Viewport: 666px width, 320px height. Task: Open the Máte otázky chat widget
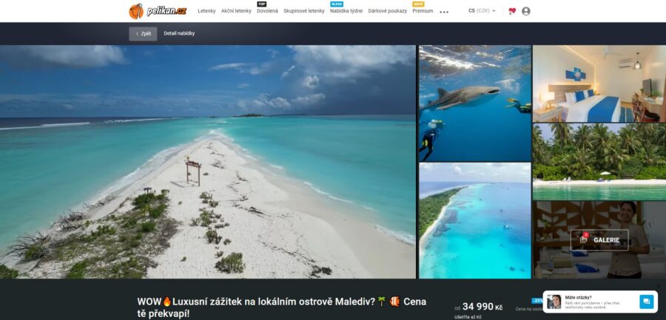click(600, 302)
